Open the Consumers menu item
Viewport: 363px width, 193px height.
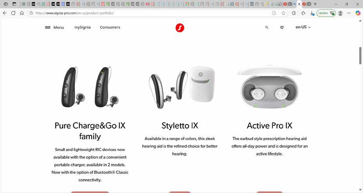pyautogui.click(x=110, y=27)
